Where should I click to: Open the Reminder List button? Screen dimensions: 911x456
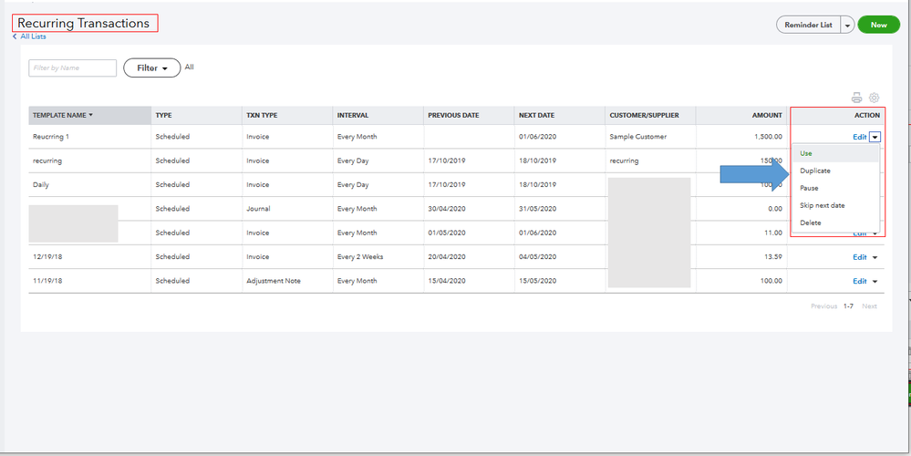tap(808, 25)
